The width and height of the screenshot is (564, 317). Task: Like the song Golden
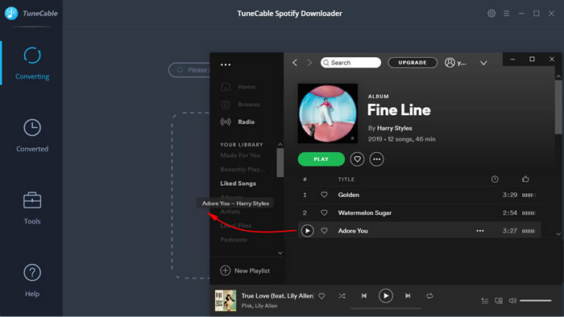pos(324,195)
